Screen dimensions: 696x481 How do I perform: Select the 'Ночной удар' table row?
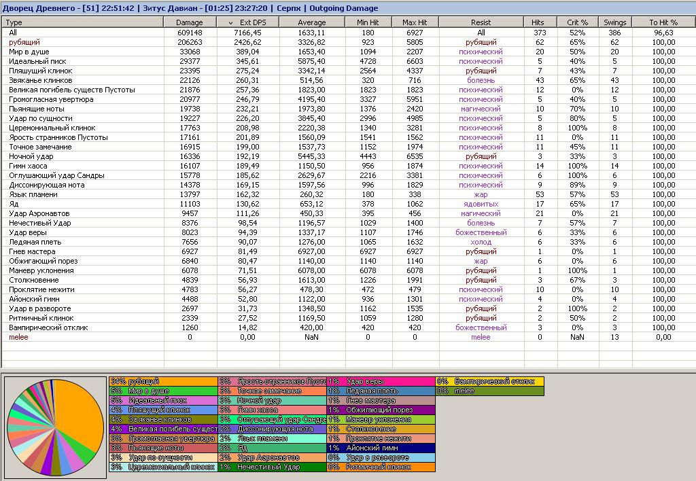click(x=348, y=156)
